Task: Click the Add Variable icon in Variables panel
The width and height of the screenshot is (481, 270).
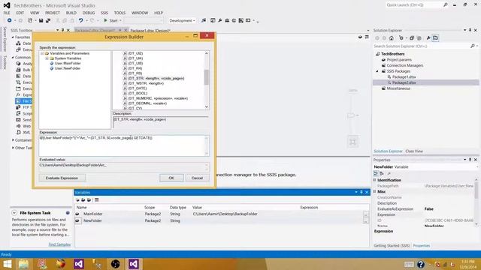Action: point(77,200)
